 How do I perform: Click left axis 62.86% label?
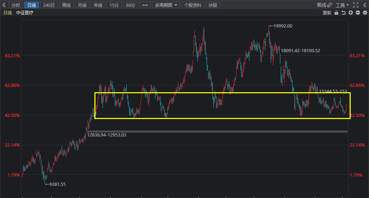(12, 85)
